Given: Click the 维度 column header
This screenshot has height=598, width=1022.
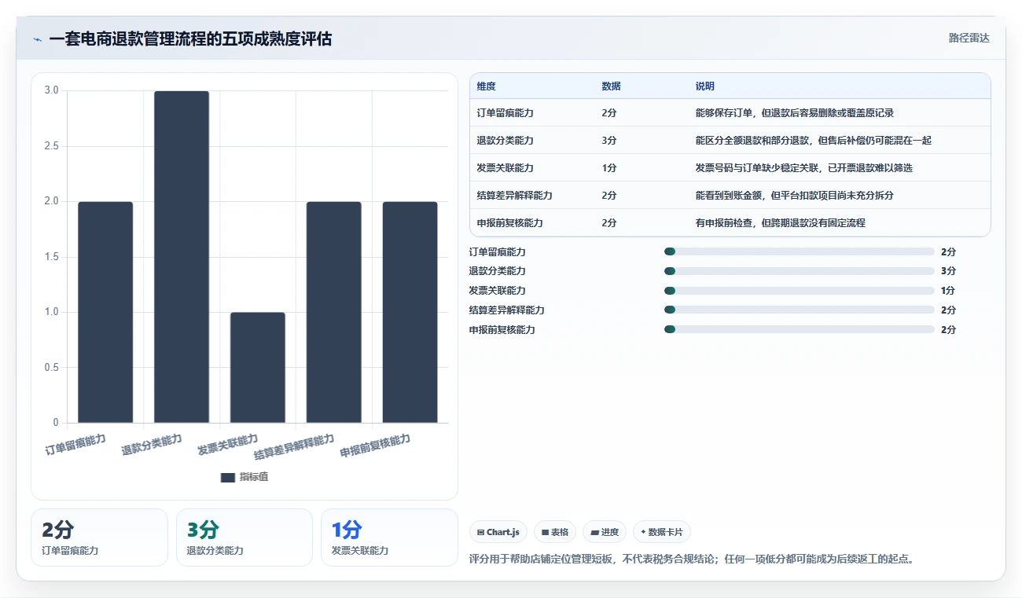Looking at the screenshot, I should 486,86.
